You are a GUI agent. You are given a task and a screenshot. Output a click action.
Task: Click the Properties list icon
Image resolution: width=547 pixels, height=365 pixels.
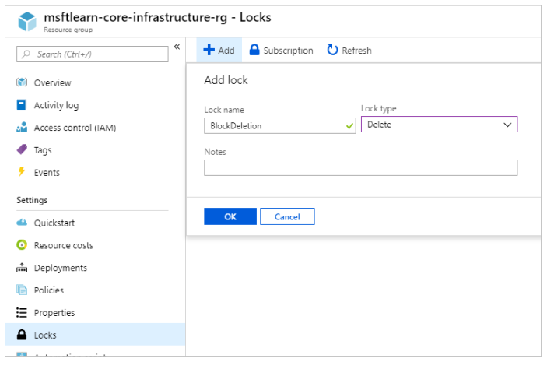(22, 312)
